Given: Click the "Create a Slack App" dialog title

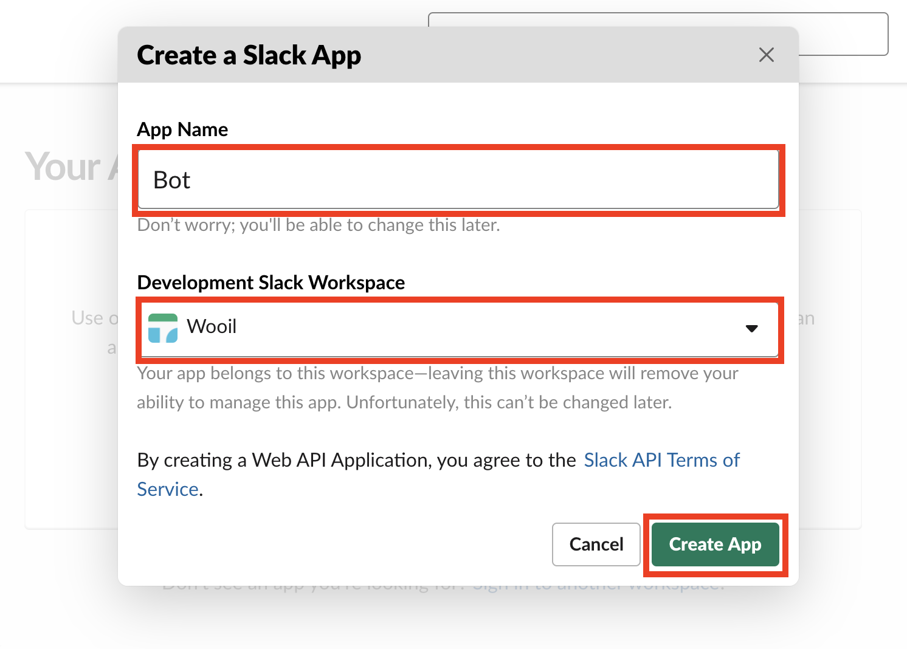Looking at the screenshot, I should click(x=249, y=55).
